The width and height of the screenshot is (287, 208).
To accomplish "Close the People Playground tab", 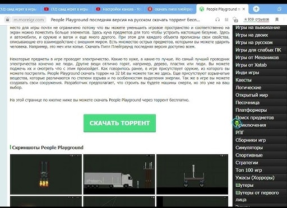I will tap(244, 9).
